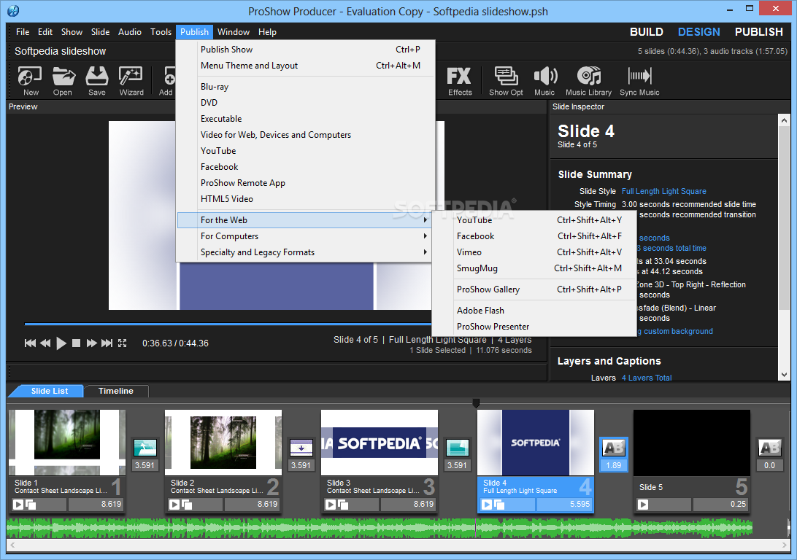Viewport: 797px width, 560px height.
Task: Select Video for Web, Devices and Computers
Action: (x=306, y=135)
